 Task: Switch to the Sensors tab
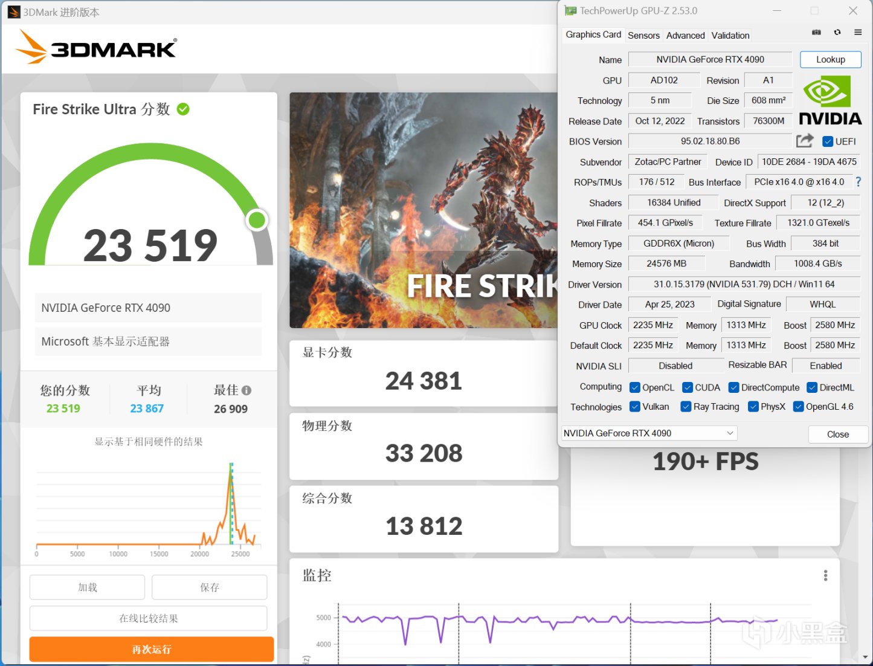click(x=643, y=36)
